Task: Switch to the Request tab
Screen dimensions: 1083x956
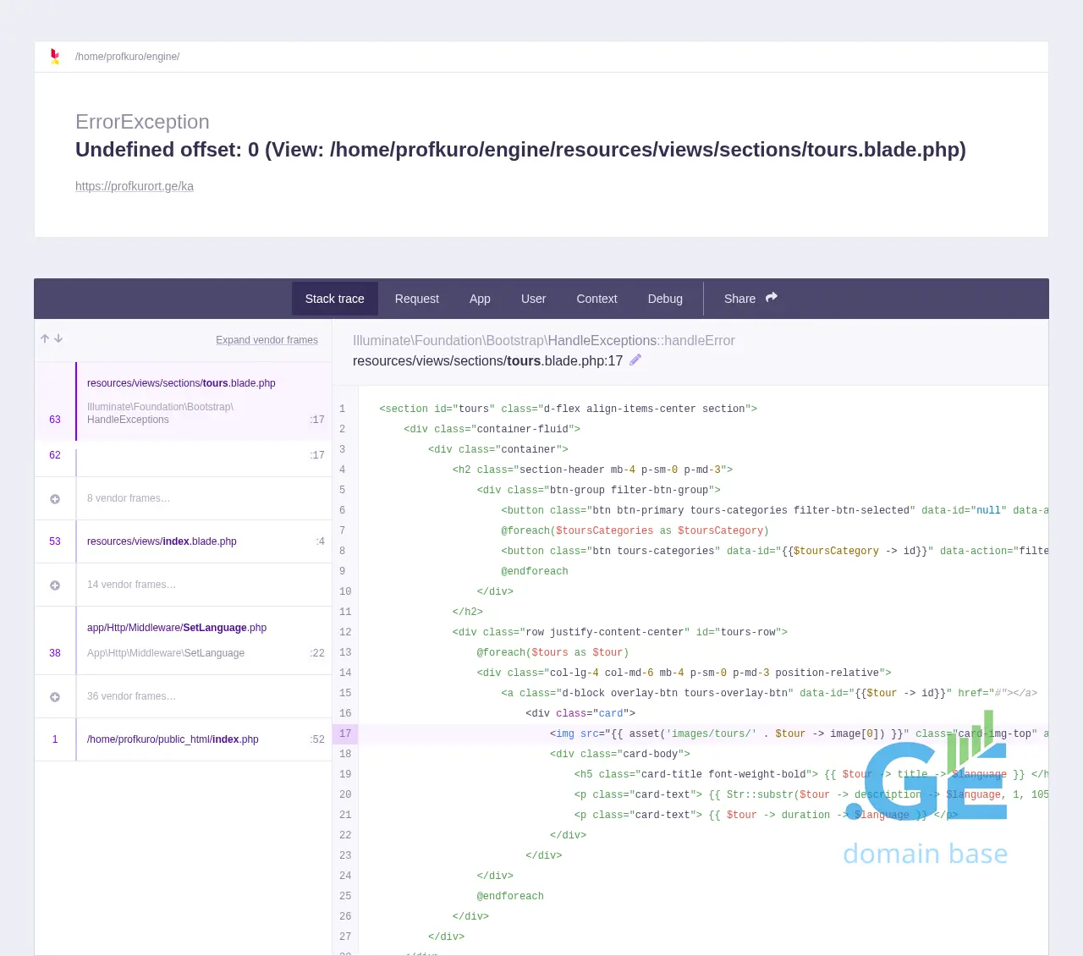Action: 417,299
